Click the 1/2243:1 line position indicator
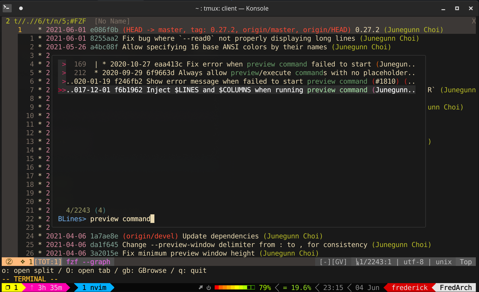Viewport: 479px width, 292px height. point(373,262)
